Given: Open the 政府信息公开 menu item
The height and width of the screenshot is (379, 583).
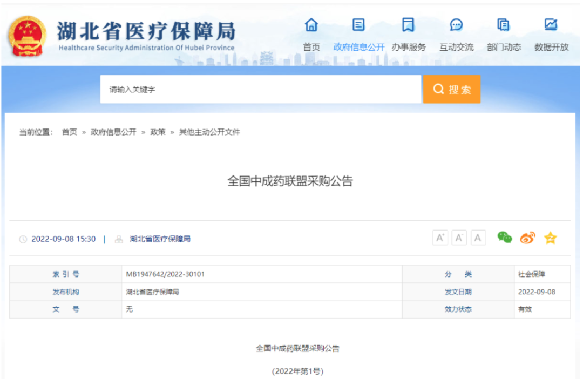Looking at the screenshot, I should [x=359, y=47].
